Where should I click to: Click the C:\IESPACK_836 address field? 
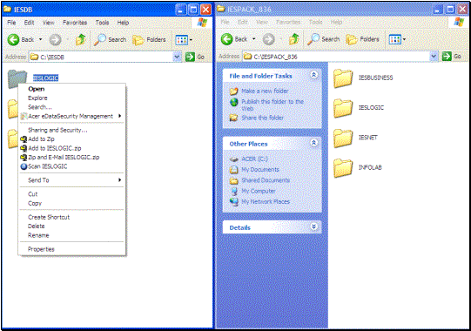coord(336,57)
